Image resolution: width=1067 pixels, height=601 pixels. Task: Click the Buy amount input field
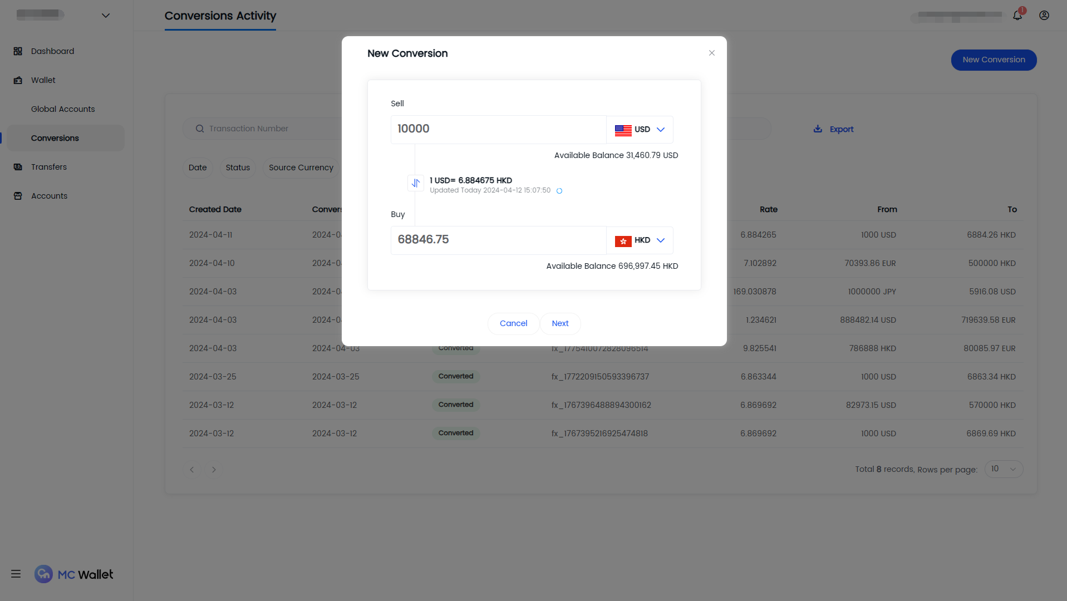pos(498,240)
